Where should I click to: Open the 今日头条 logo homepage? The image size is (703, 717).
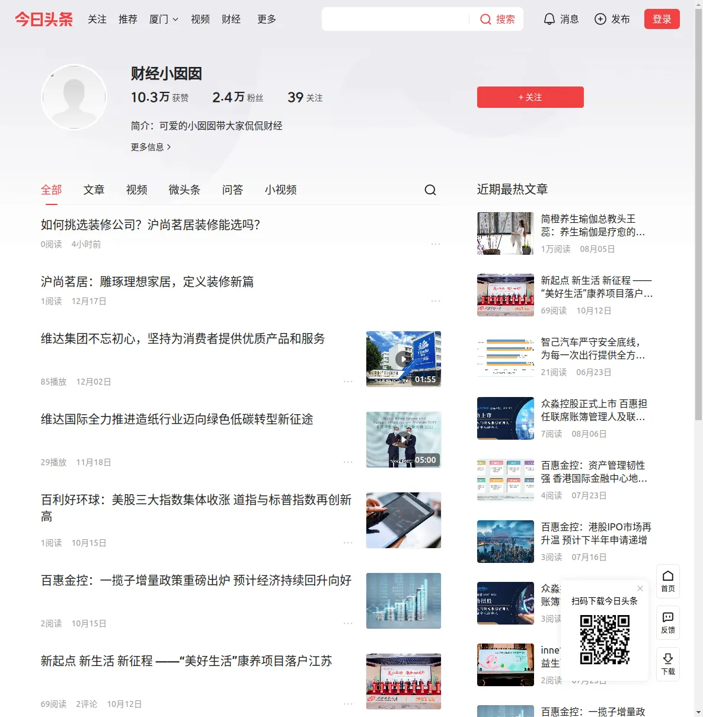(x=44, y=19)
